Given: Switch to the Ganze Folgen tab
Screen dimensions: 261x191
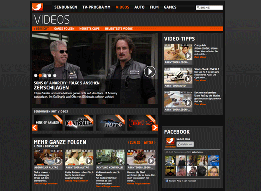Looking at the screenshot, I should 64,29.
